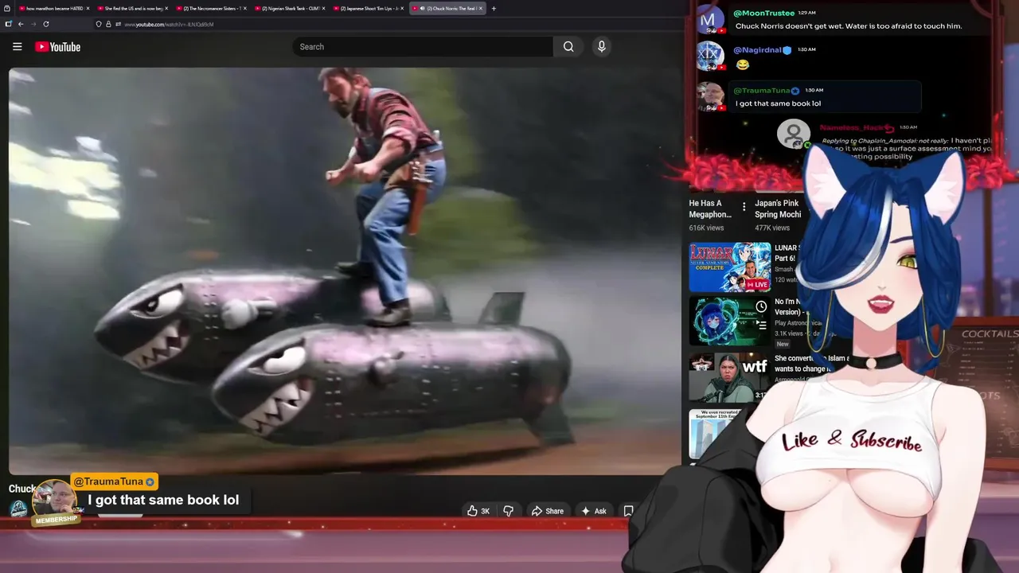The height and width of the screenshot is (573, 1019).
Task: Click @MoonTrustee username in chat overlay
Action: click(763, 13)
